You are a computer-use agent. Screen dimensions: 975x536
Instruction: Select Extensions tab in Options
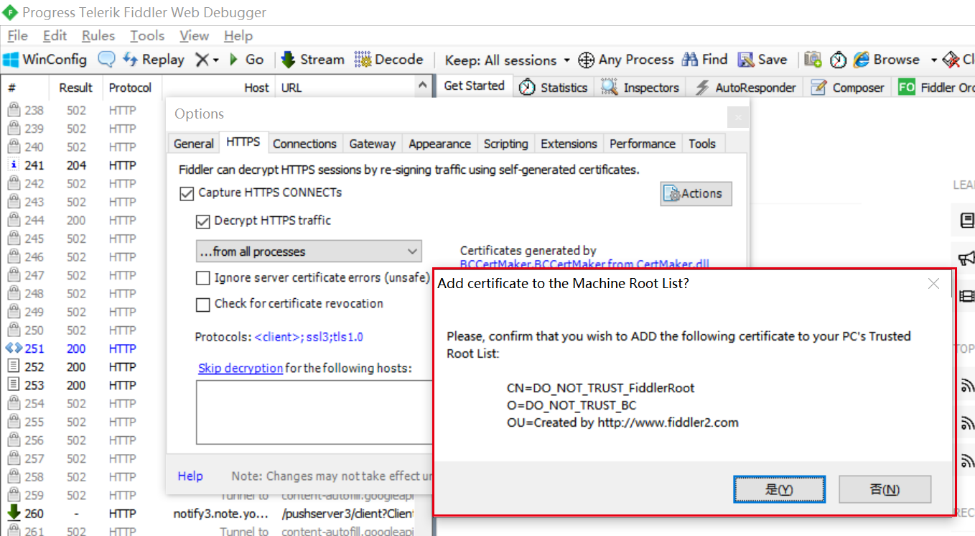click(x=569, y=144)
